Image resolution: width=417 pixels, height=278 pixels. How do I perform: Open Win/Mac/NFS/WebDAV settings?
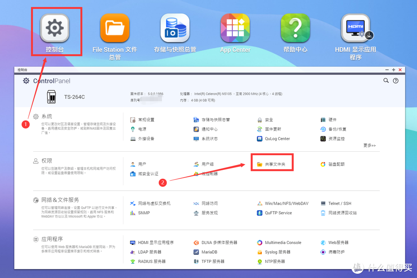pos(283,203)
